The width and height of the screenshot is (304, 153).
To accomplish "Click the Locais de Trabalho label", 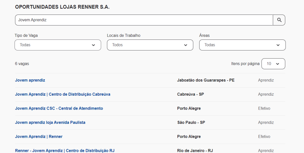I will click(124, 35).
